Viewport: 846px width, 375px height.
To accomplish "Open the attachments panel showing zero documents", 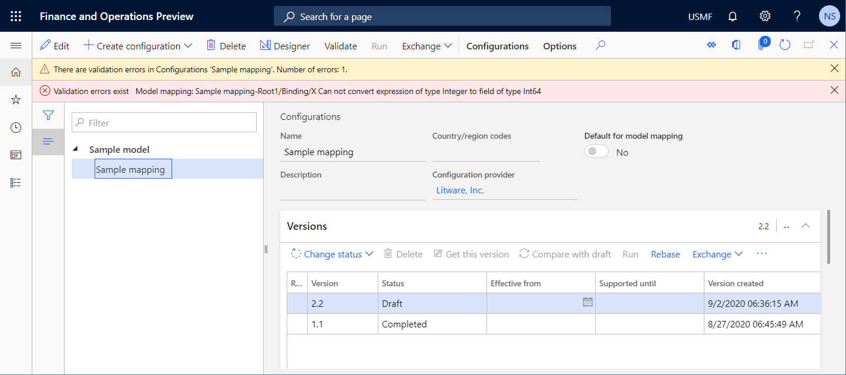I will 763,44.
